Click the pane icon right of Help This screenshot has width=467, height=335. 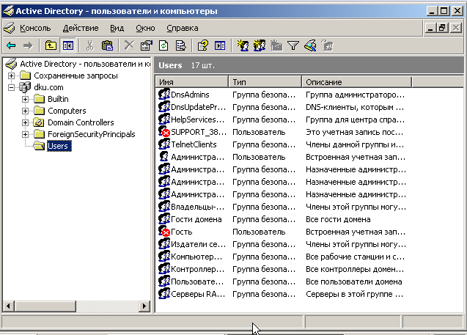220,45
